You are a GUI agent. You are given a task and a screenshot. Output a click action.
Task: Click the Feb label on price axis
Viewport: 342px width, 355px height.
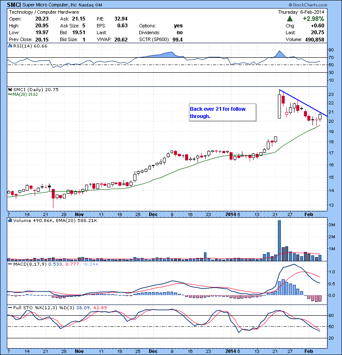(309, 214)
